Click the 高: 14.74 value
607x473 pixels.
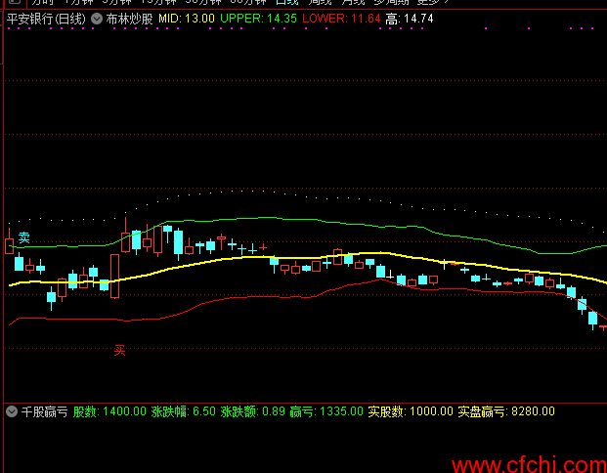point(410,19)
